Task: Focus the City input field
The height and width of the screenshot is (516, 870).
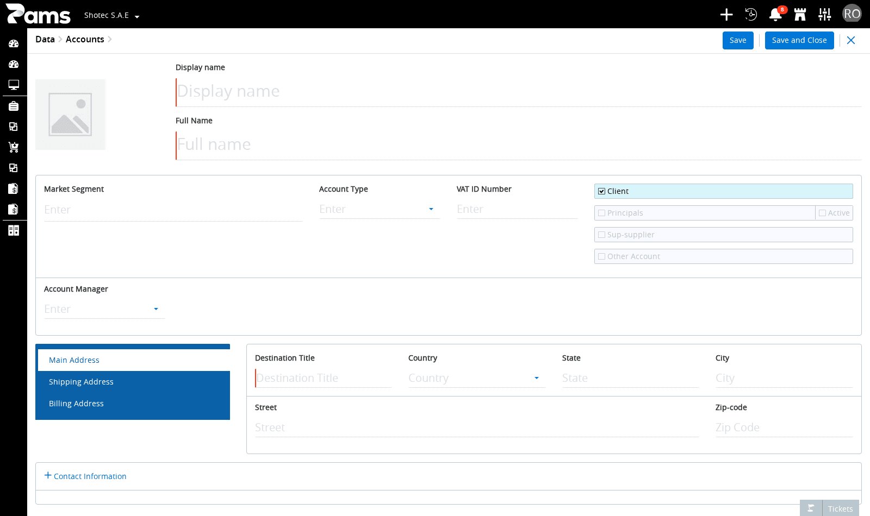Action: tap(784, 378)
